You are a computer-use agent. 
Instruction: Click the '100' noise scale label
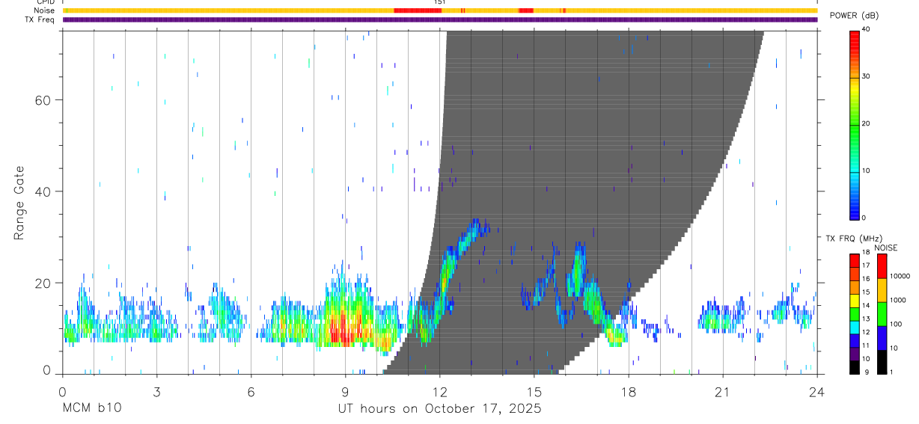tap(896, 324)
